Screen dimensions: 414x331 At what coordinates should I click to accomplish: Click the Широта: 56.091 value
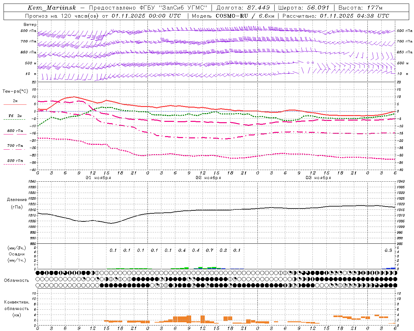click(304, 8)
